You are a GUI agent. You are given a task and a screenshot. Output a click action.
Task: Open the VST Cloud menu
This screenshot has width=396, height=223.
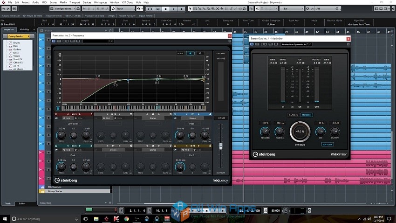[128, 2]
